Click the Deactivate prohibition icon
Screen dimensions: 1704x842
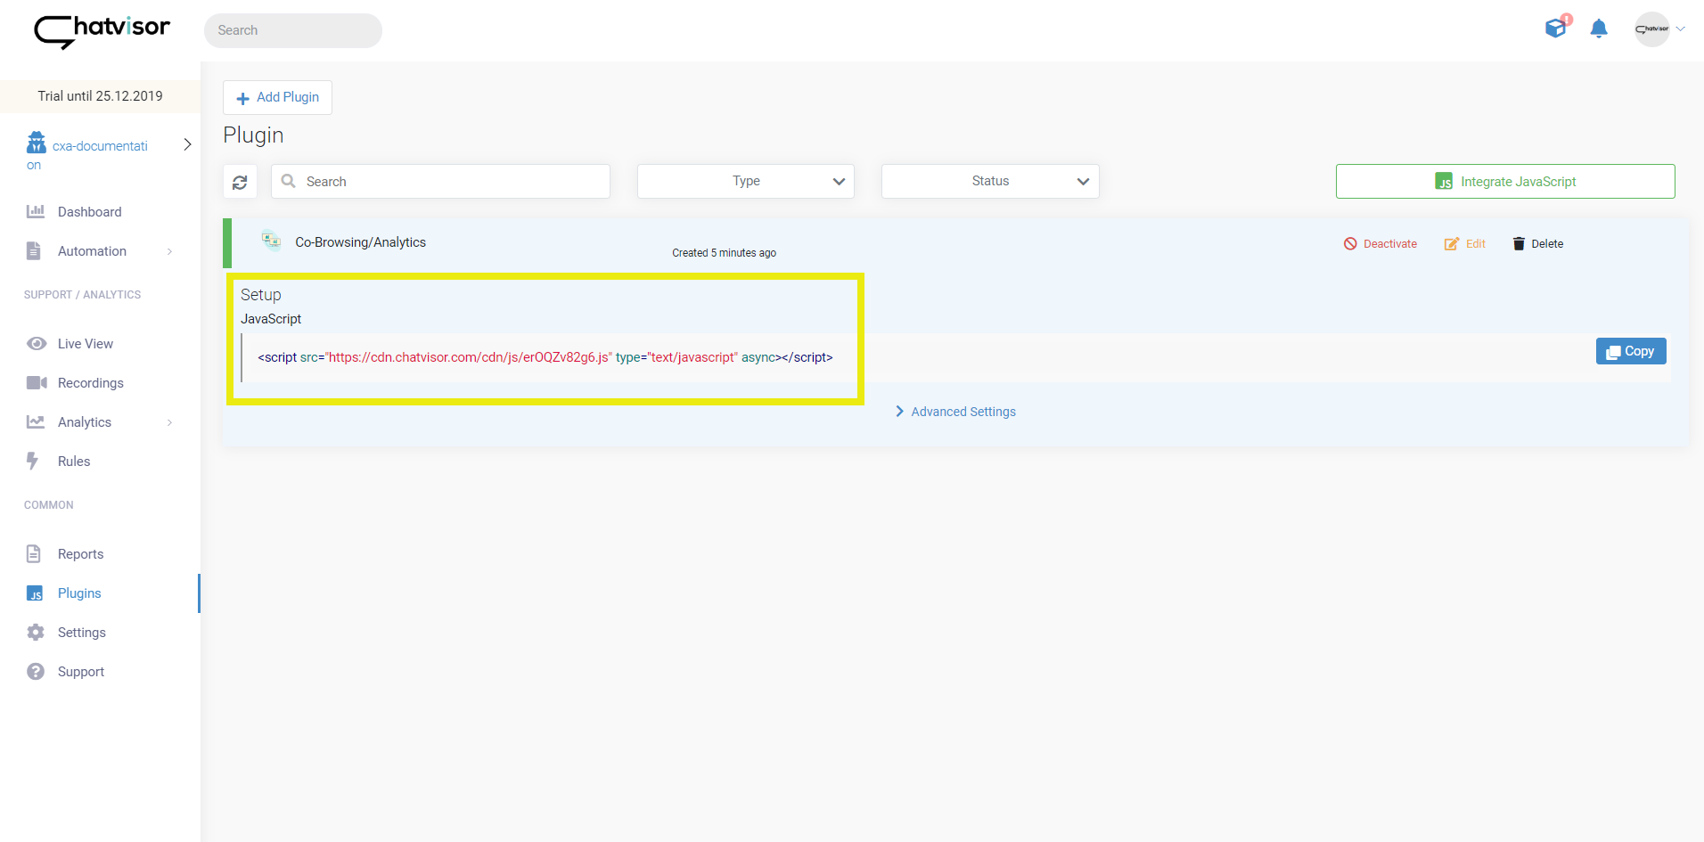point(1350,243)
